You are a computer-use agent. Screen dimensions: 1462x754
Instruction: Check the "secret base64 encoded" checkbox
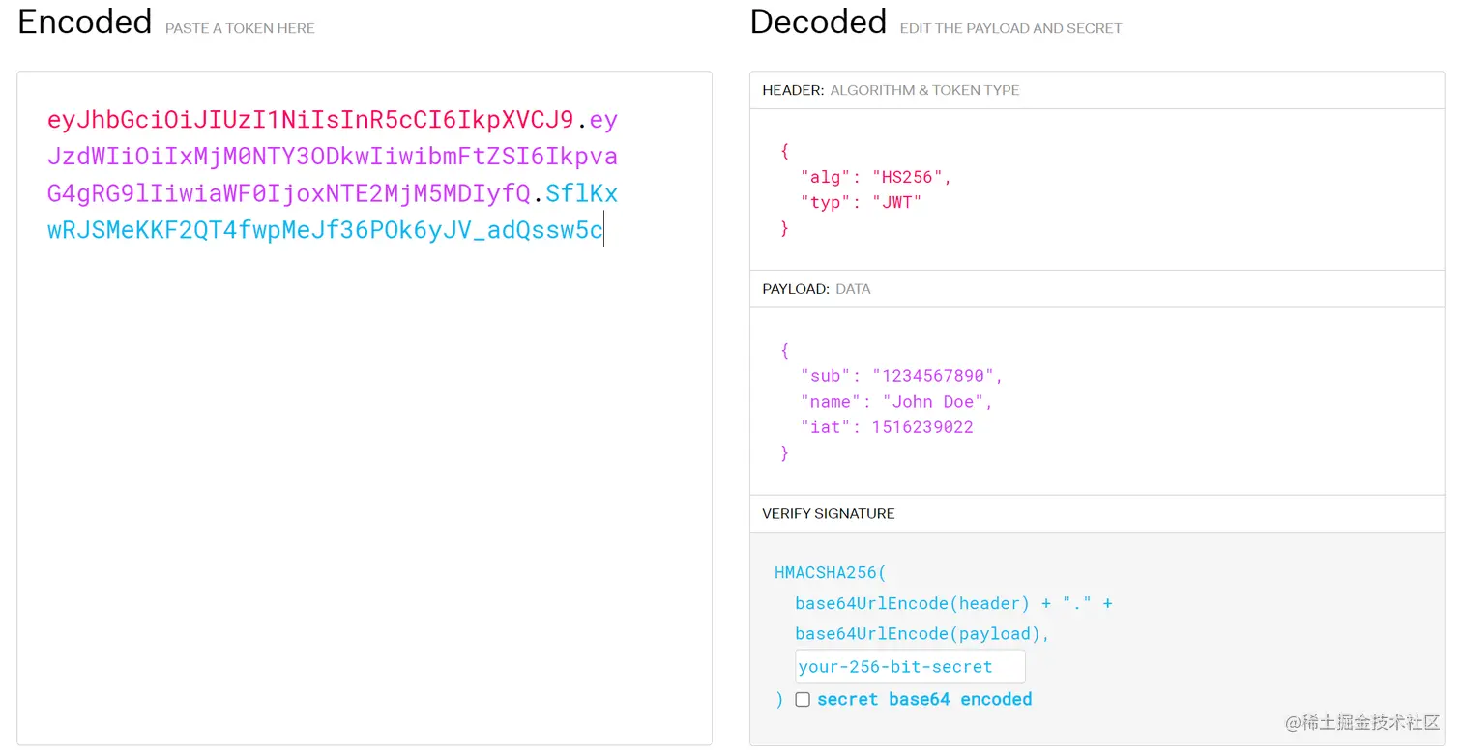coord(803,700)
